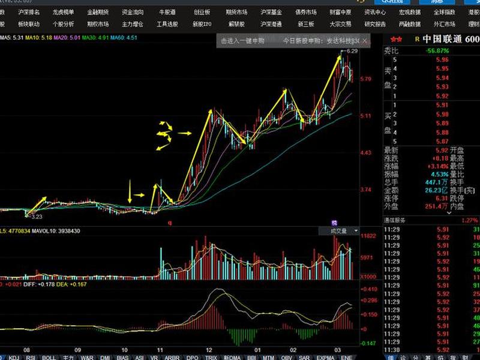Open 资金流向 menu
Image resolution: width=480 pixels, height=360 pixels.
(133, 13)
